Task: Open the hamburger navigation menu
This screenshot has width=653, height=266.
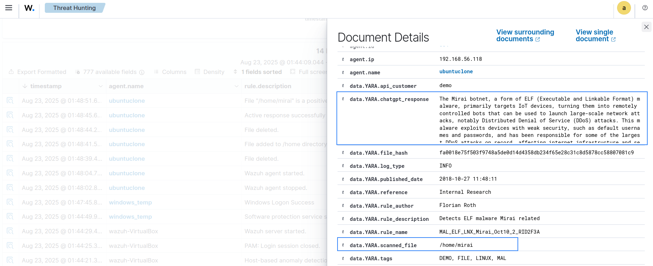Action: pos(9,8)
